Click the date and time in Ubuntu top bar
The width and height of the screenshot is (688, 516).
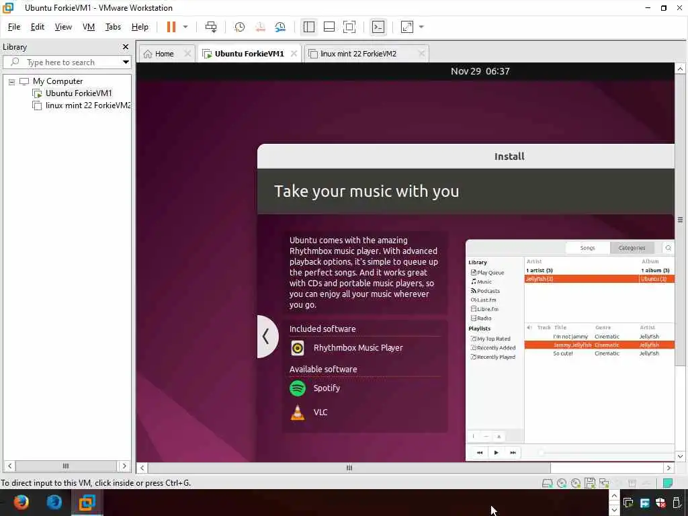pos(480,71)
